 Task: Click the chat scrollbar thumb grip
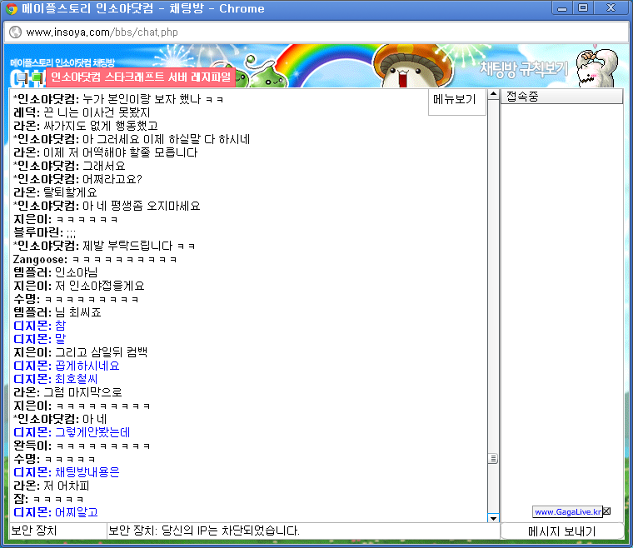[493, 458]
